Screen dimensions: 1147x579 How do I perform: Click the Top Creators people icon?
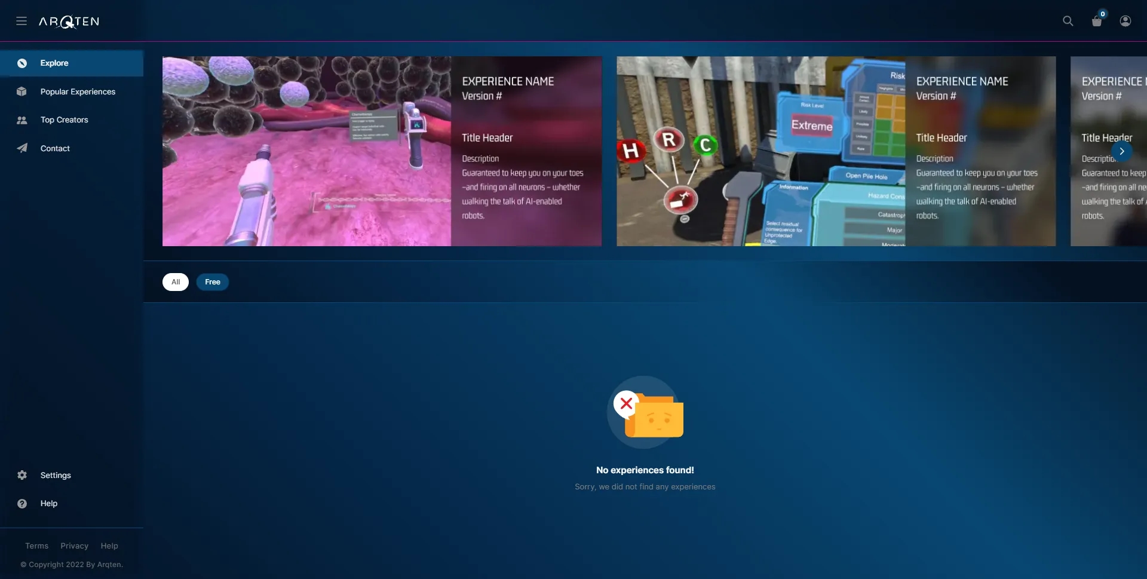pyautogui.click(x=22, y=120)
